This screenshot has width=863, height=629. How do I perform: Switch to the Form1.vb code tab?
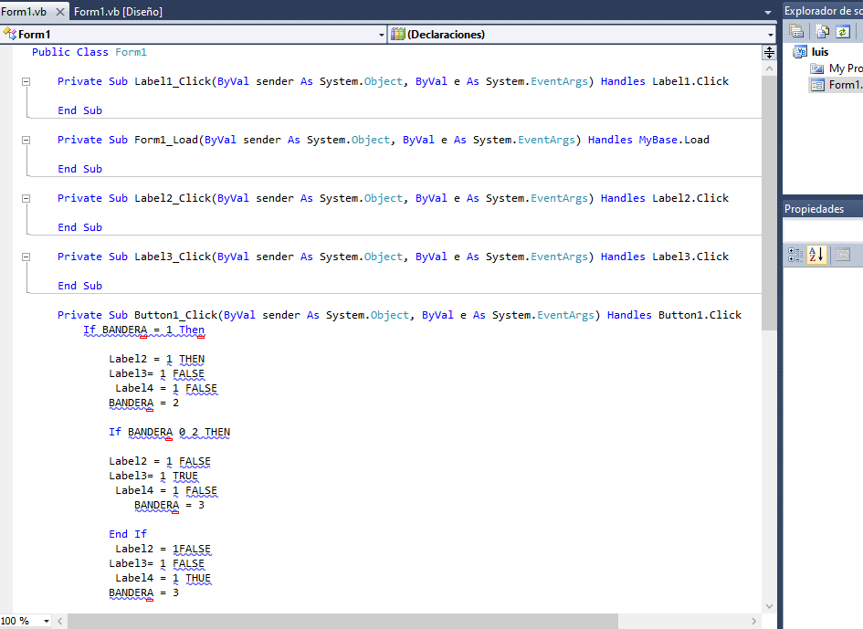click(x=25, y=12)
